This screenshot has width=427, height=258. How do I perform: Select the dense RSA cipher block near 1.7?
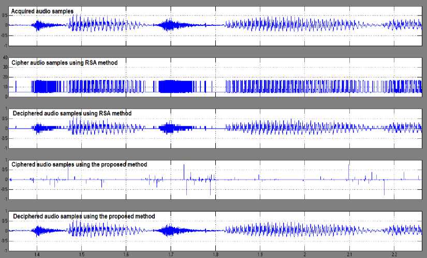[x=175, y=87]
